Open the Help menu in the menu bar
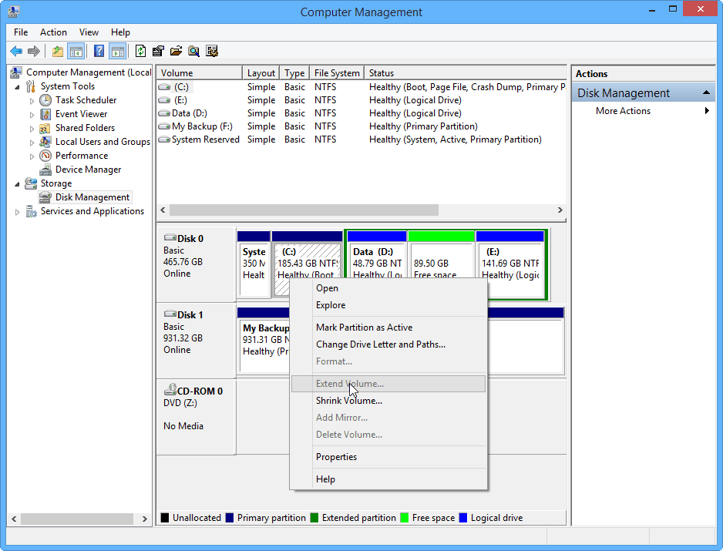Viewport: 723px width, 551px height. click(x=120, y=32)
